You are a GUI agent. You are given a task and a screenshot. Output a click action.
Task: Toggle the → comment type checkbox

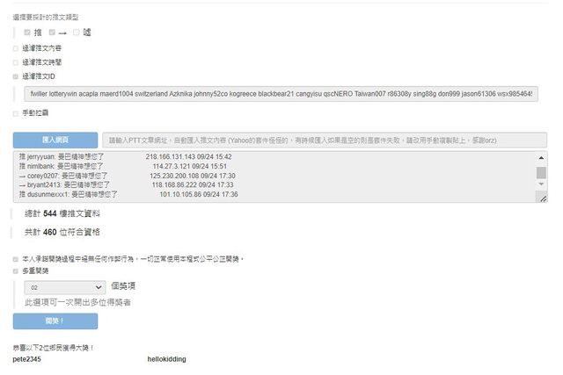[x=53, y=32]
